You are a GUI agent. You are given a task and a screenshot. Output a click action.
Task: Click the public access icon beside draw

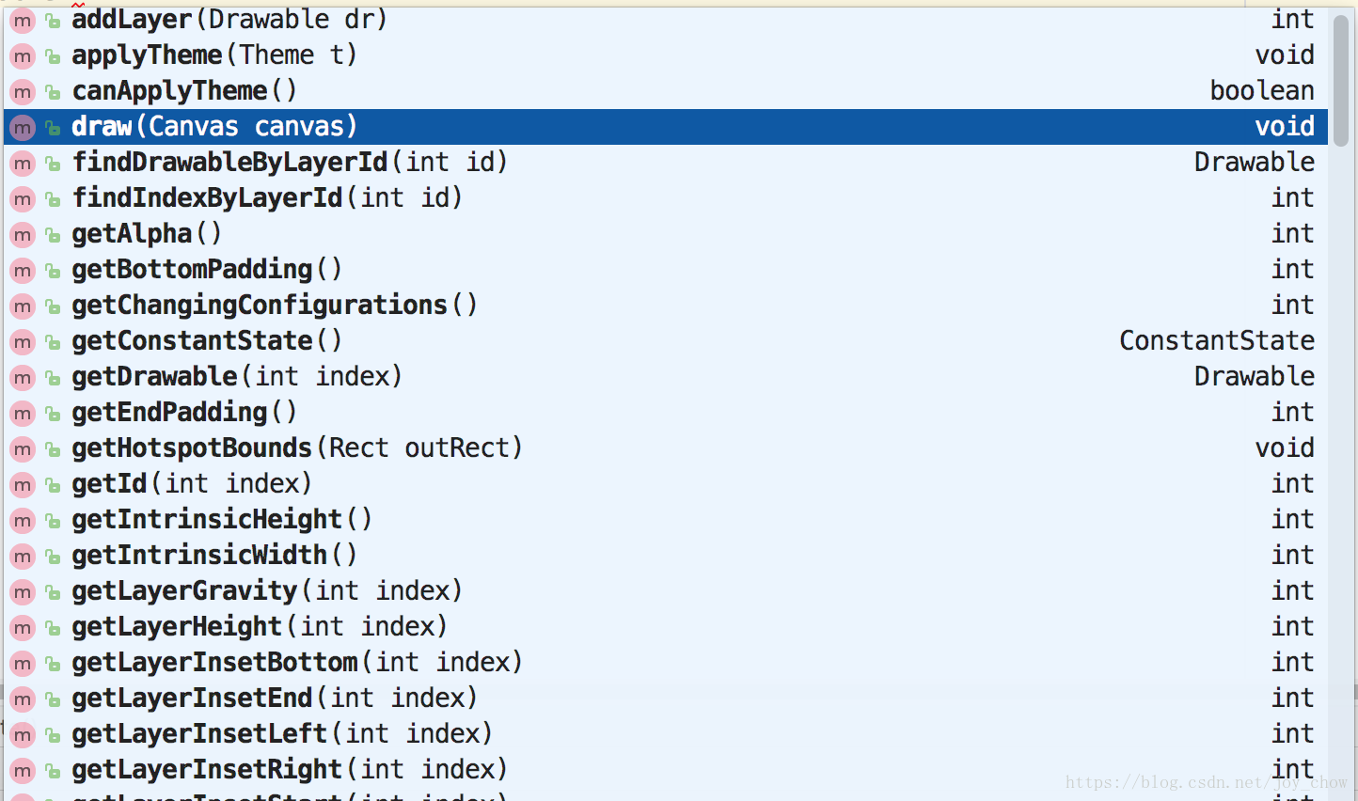pos(54,128)
